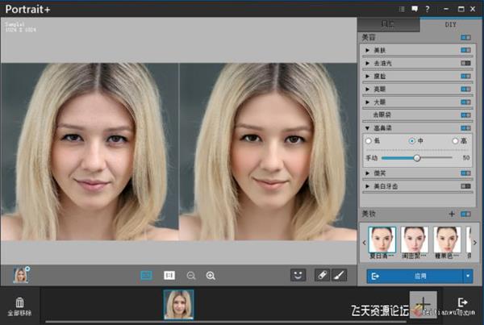Toggle the 大眼 switch
This screenshot has height=325, width=484.
(465, 102)
